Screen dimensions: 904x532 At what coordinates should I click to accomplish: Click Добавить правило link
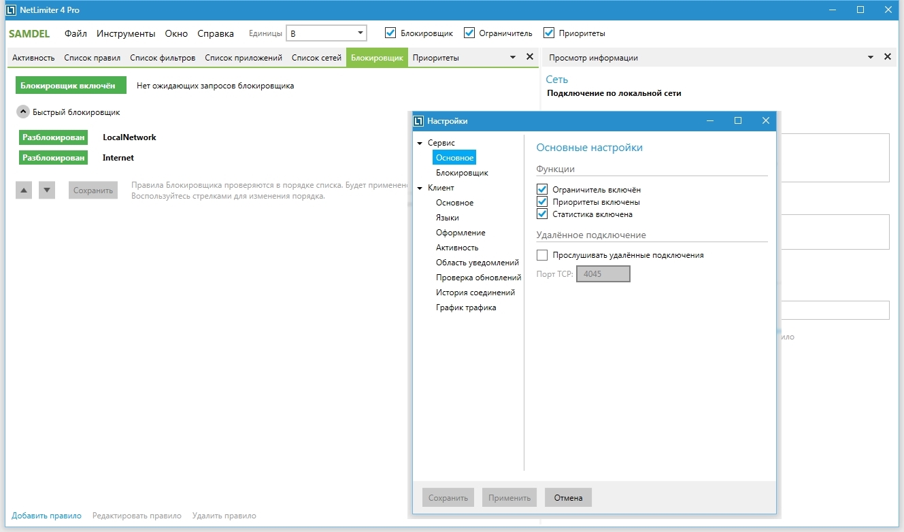(x=46, y=516)
